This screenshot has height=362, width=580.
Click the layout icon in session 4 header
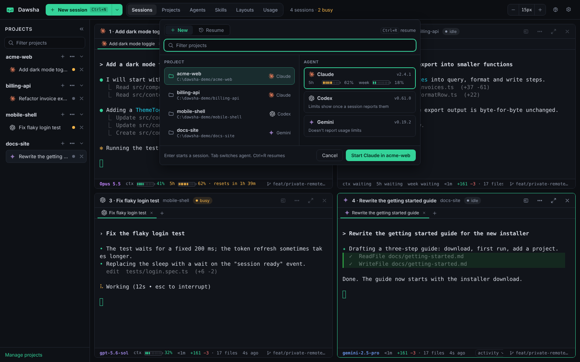(526, 201)
